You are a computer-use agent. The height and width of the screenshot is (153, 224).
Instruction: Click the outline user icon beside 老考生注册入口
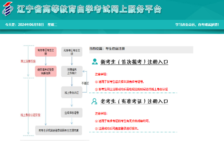94,101
